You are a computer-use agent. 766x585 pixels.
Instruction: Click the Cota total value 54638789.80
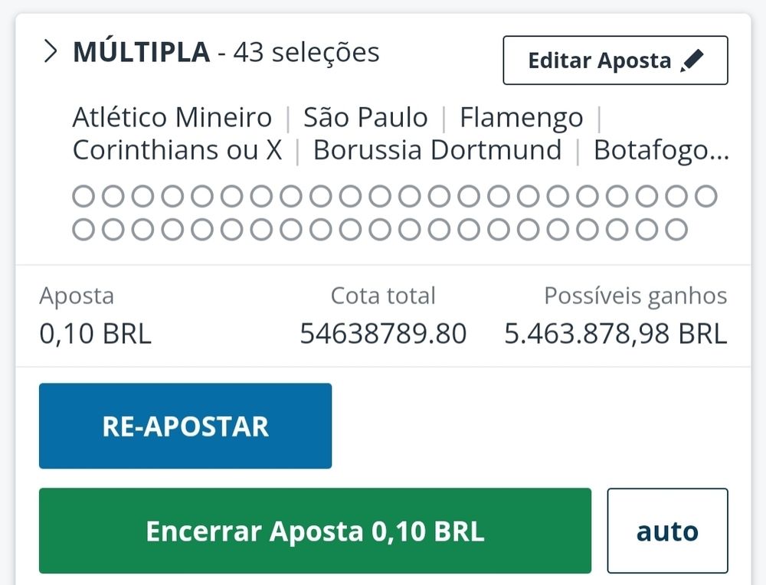383,334
